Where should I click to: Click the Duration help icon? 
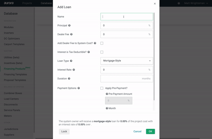69,79
